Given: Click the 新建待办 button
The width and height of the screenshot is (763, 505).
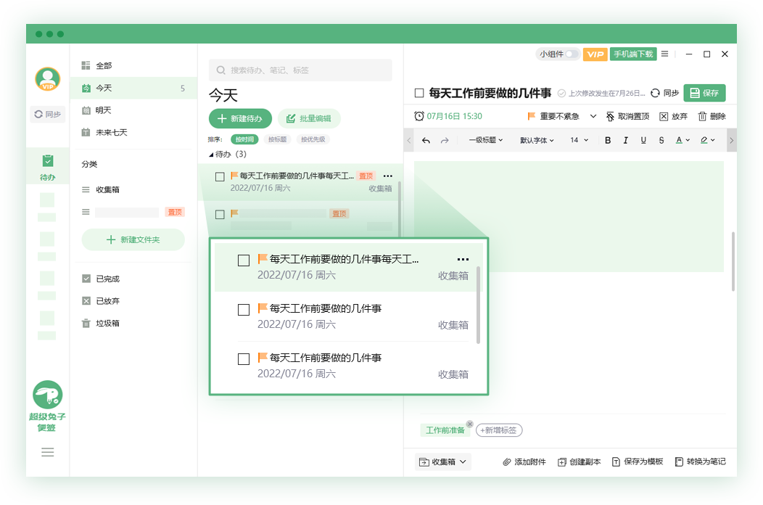Looking at the screenshot, I should (240, 118).
